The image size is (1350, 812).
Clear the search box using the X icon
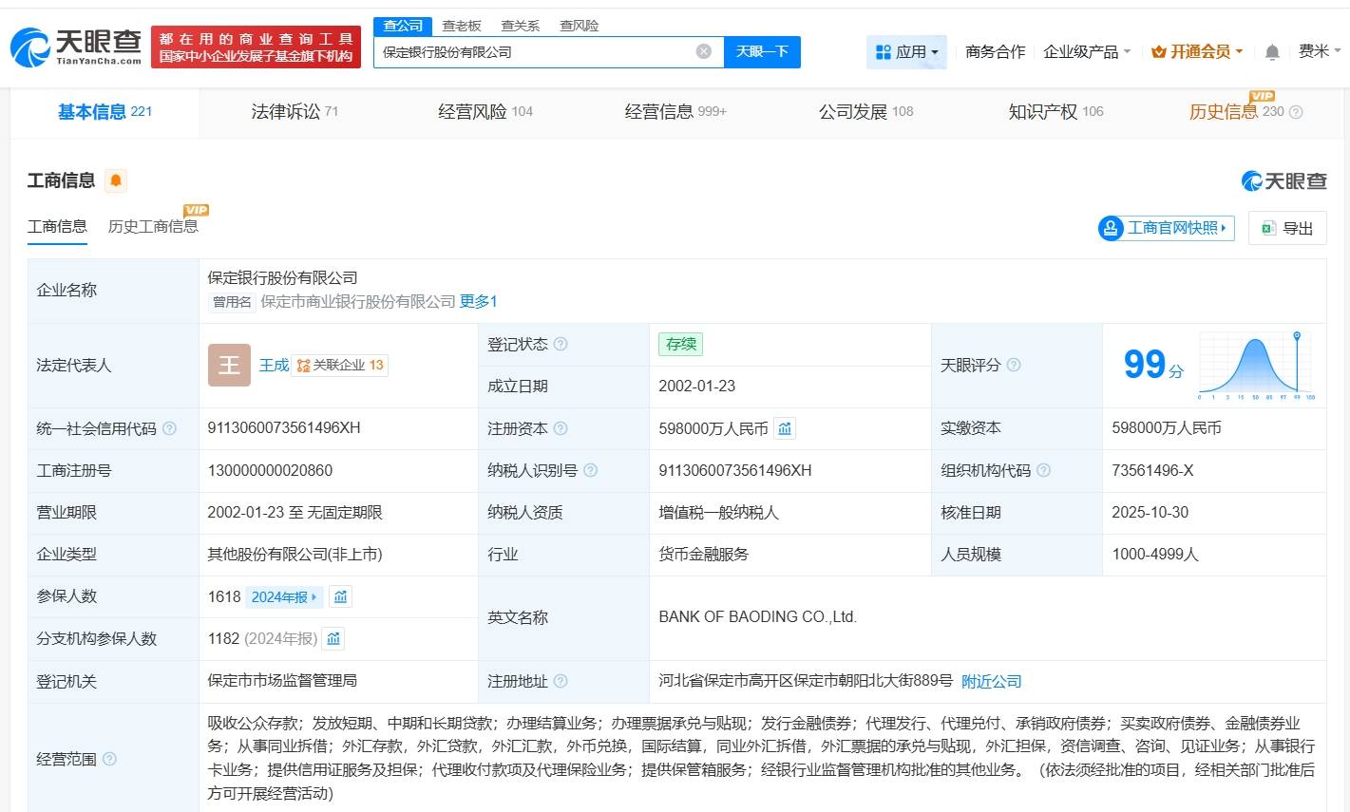[703, 51]
